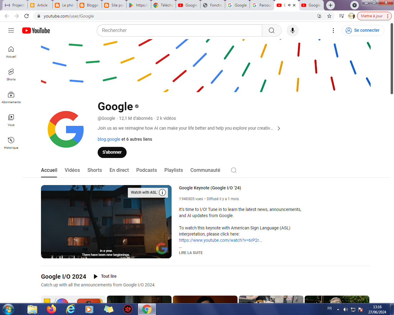Switch to the Shorts channel tab

[x=95, y=170]
